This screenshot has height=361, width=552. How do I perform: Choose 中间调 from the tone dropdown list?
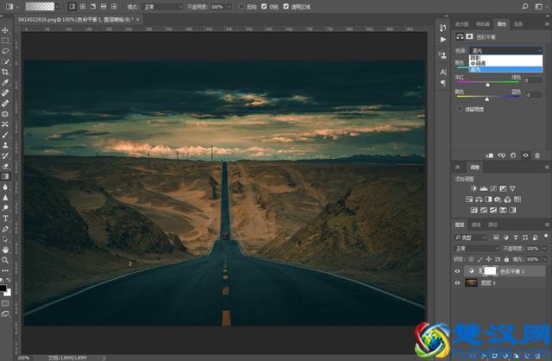pos(479,63)
